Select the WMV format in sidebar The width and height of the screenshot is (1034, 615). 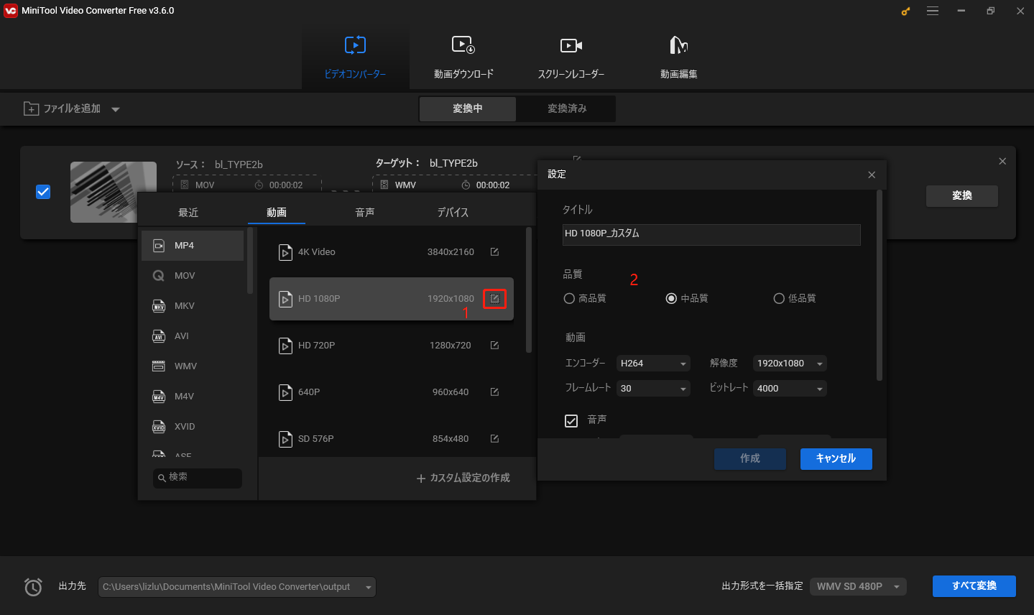193,366
